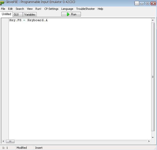This screenshot has height=150, width=157.
Task: Open the Help menu
Action: (100, 9)
